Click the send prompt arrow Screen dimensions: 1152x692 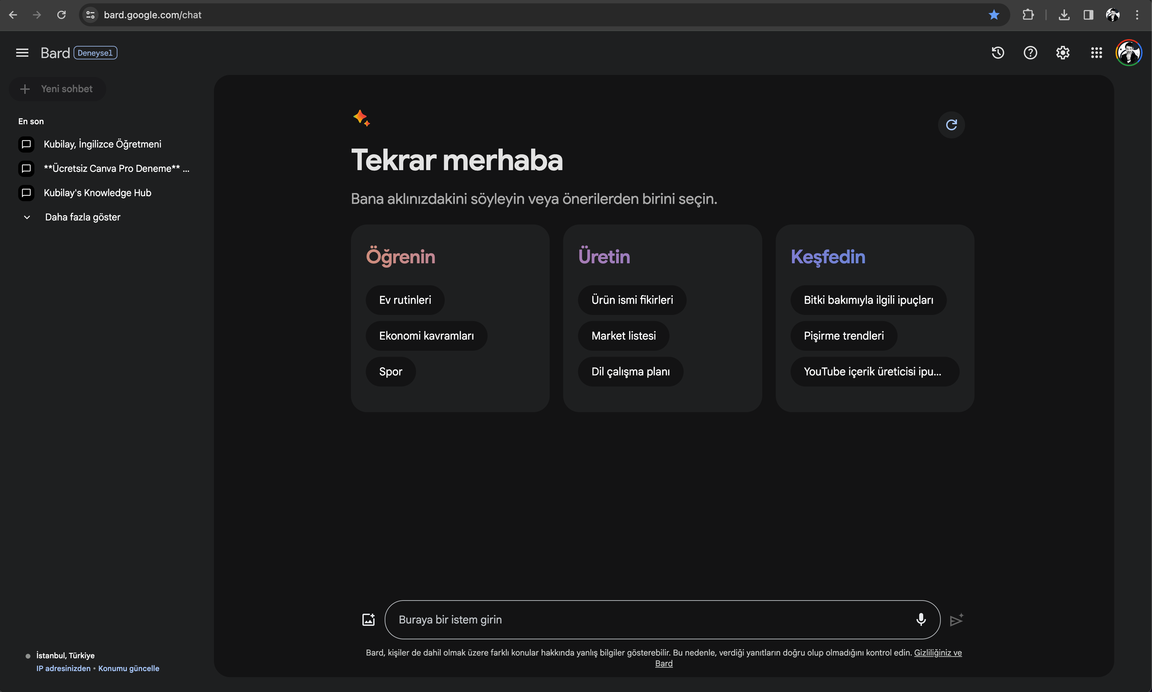(x=956, y=620)
